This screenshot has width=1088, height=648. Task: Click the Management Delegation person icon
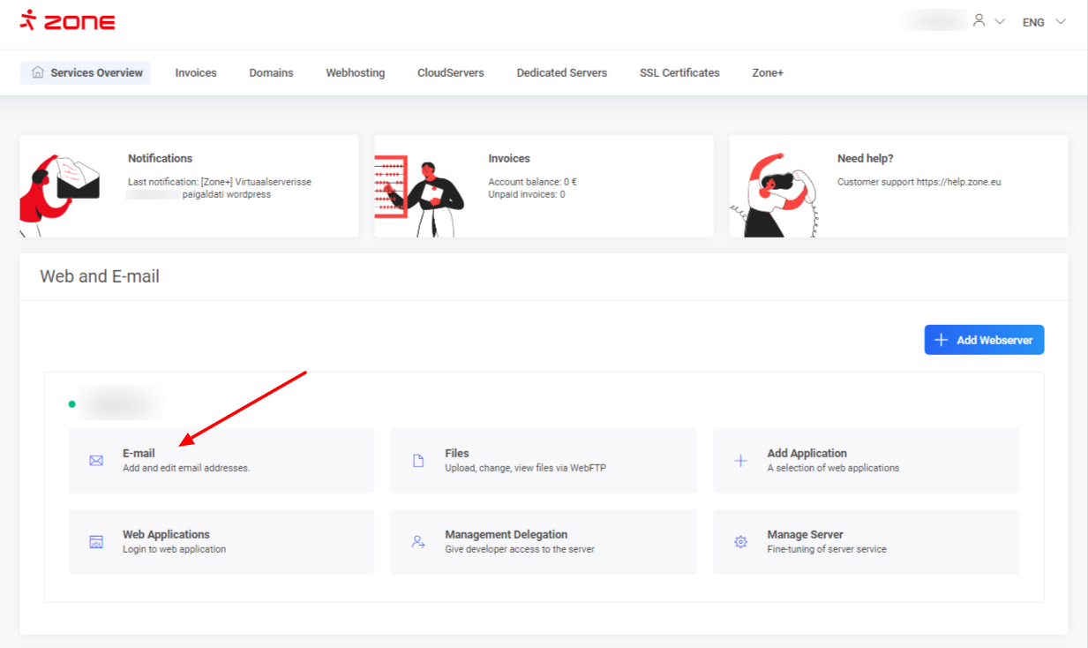(418, 542)
